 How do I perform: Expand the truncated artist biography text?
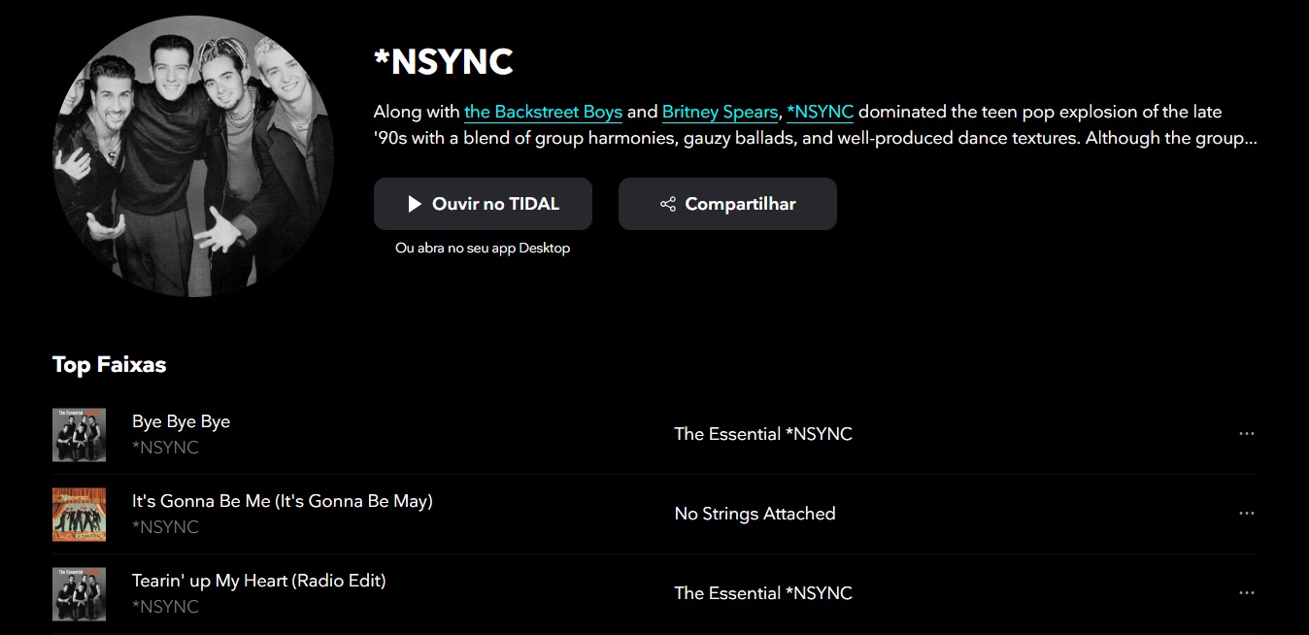[x=1247, y=138]
